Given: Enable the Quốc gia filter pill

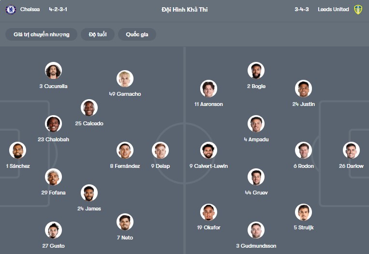Looking at the screenshot, I should [137, 34].
